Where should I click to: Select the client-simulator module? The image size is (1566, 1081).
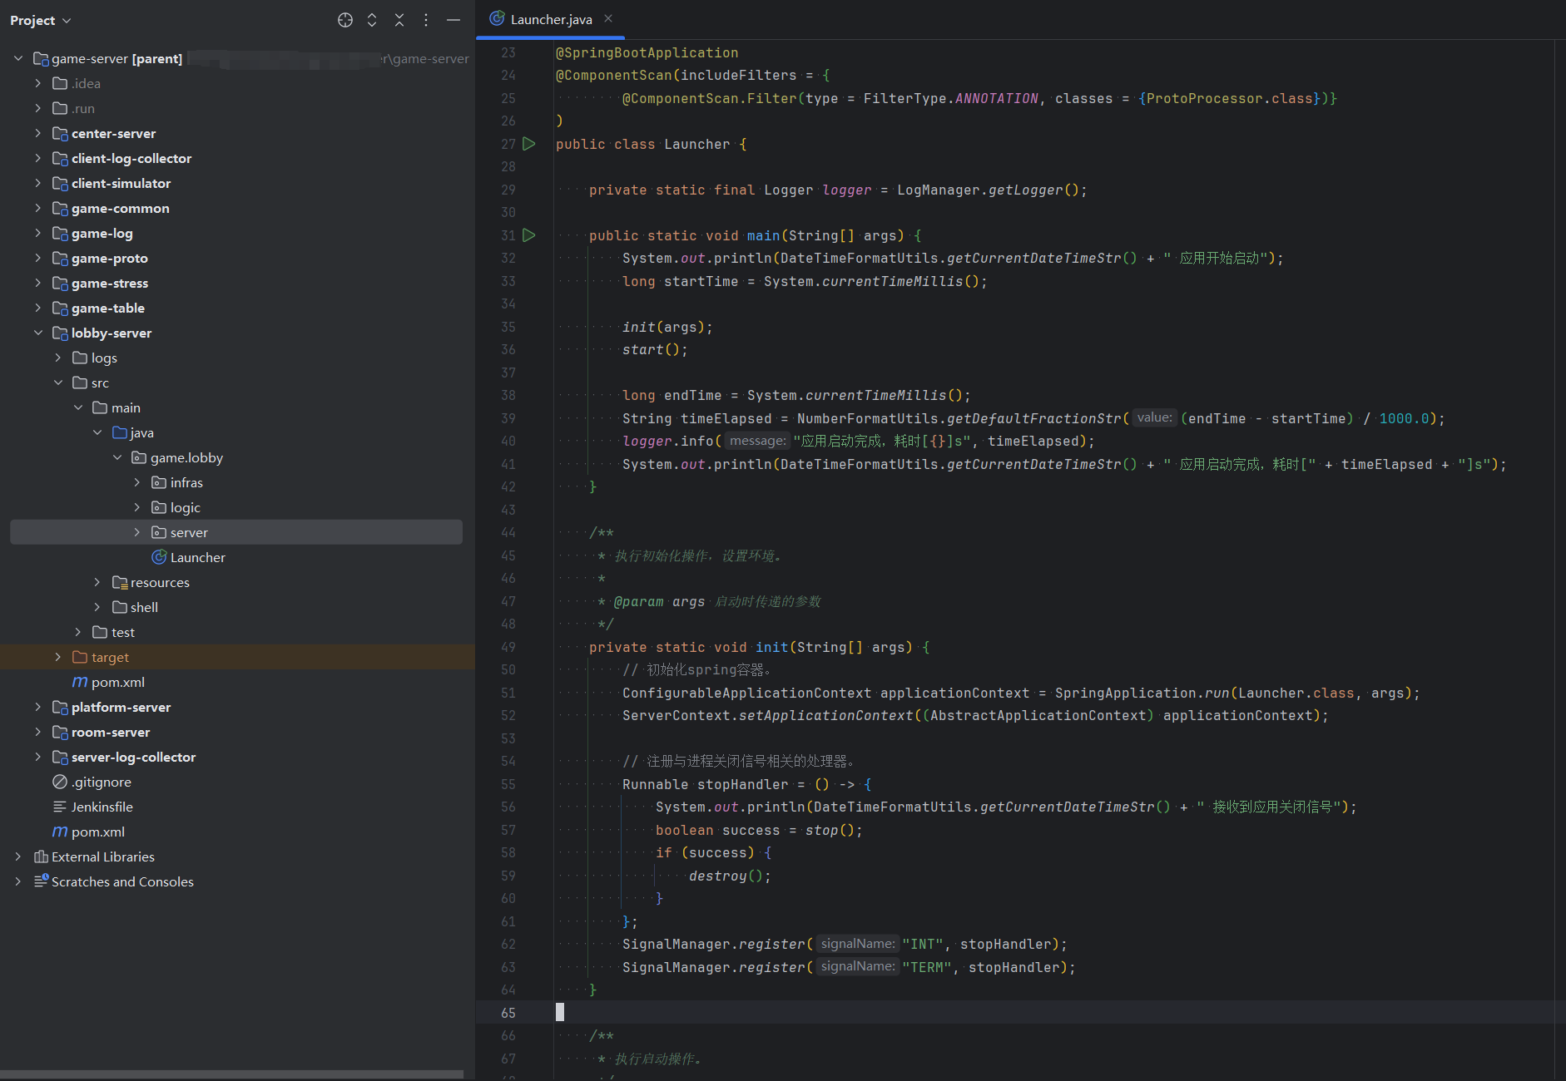tap(121, 183)
